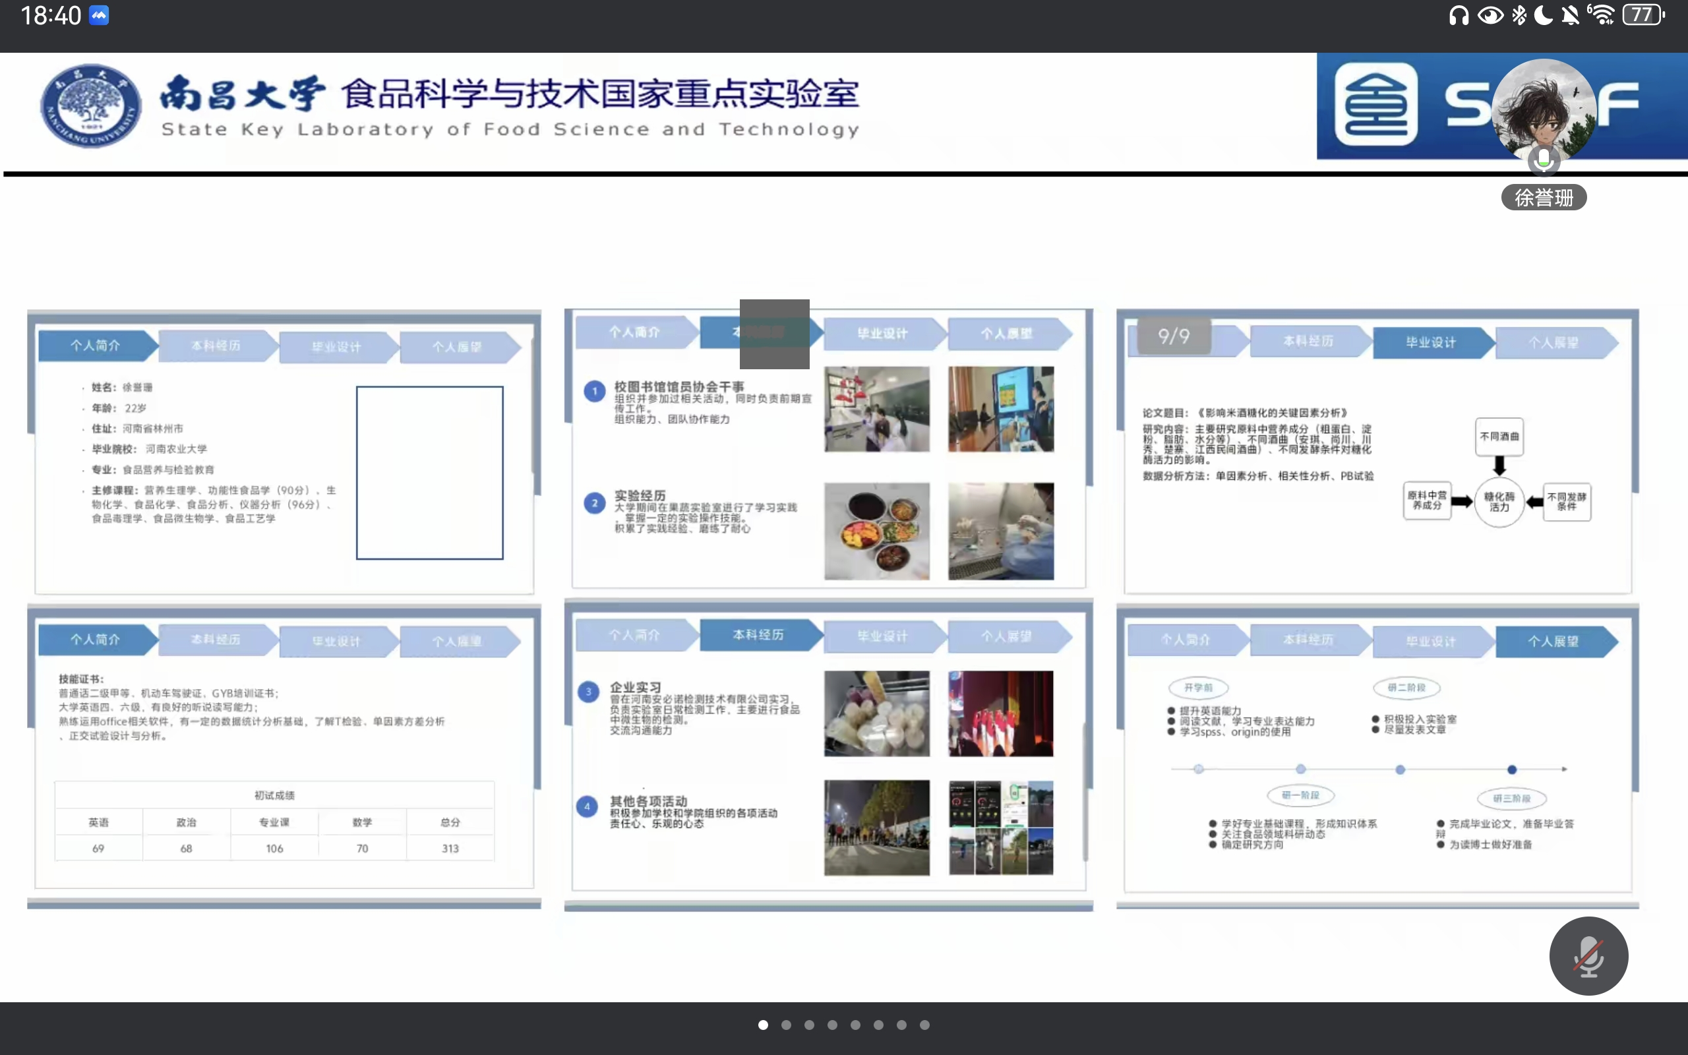Tap the empty photo frame in profile slide
The height and width of the screenshot is (1055, 1688).
(x=429, y=472)
